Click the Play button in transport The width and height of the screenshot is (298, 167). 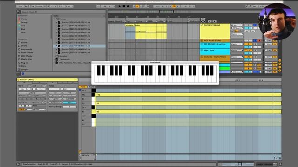coord(120,6)
